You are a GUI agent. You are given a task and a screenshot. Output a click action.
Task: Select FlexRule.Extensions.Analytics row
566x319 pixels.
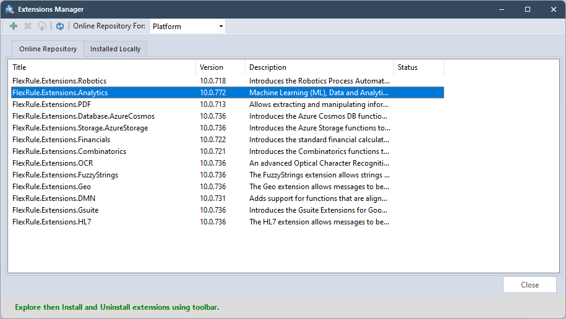(x=228, y=92)
